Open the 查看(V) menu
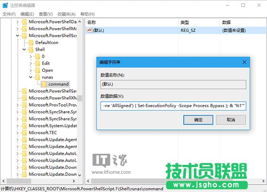This screenshot has width=267, height=192. point(46,14)
